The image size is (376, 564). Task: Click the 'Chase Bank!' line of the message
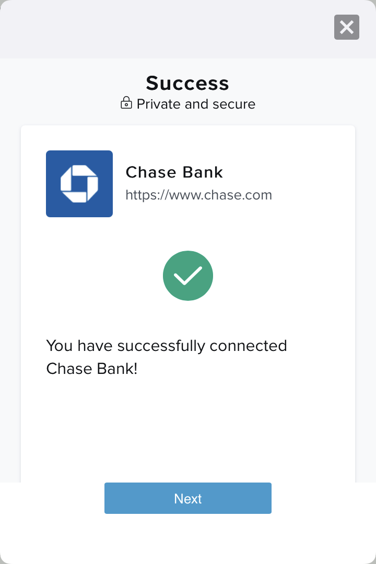pos(92,369)
